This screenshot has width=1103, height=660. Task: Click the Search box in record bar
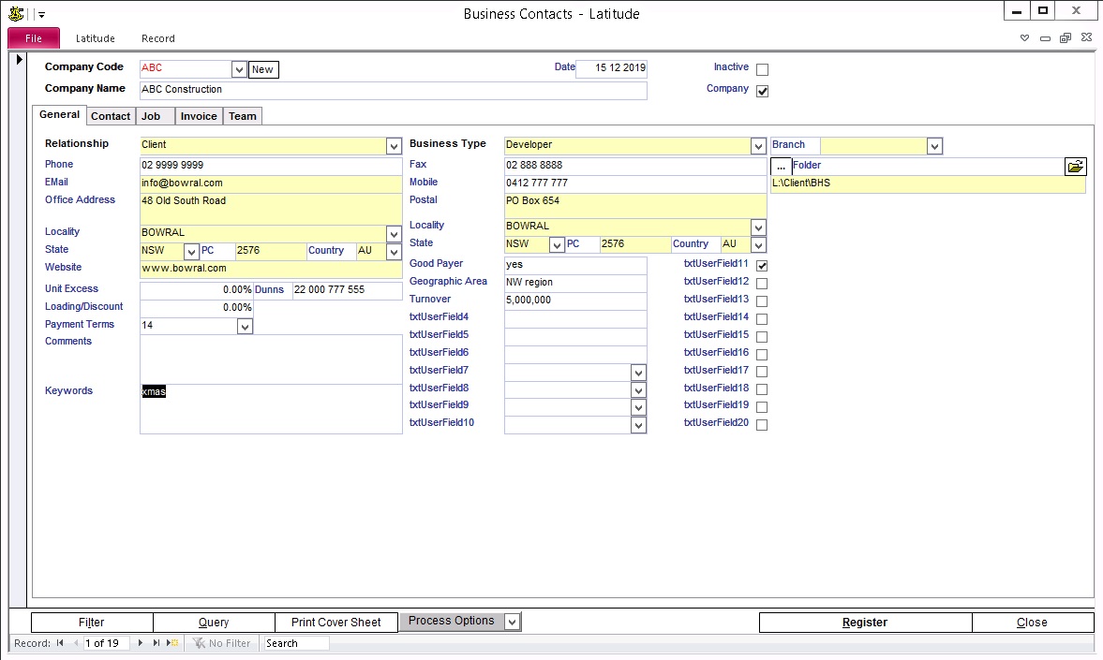(x=296, y=643)
